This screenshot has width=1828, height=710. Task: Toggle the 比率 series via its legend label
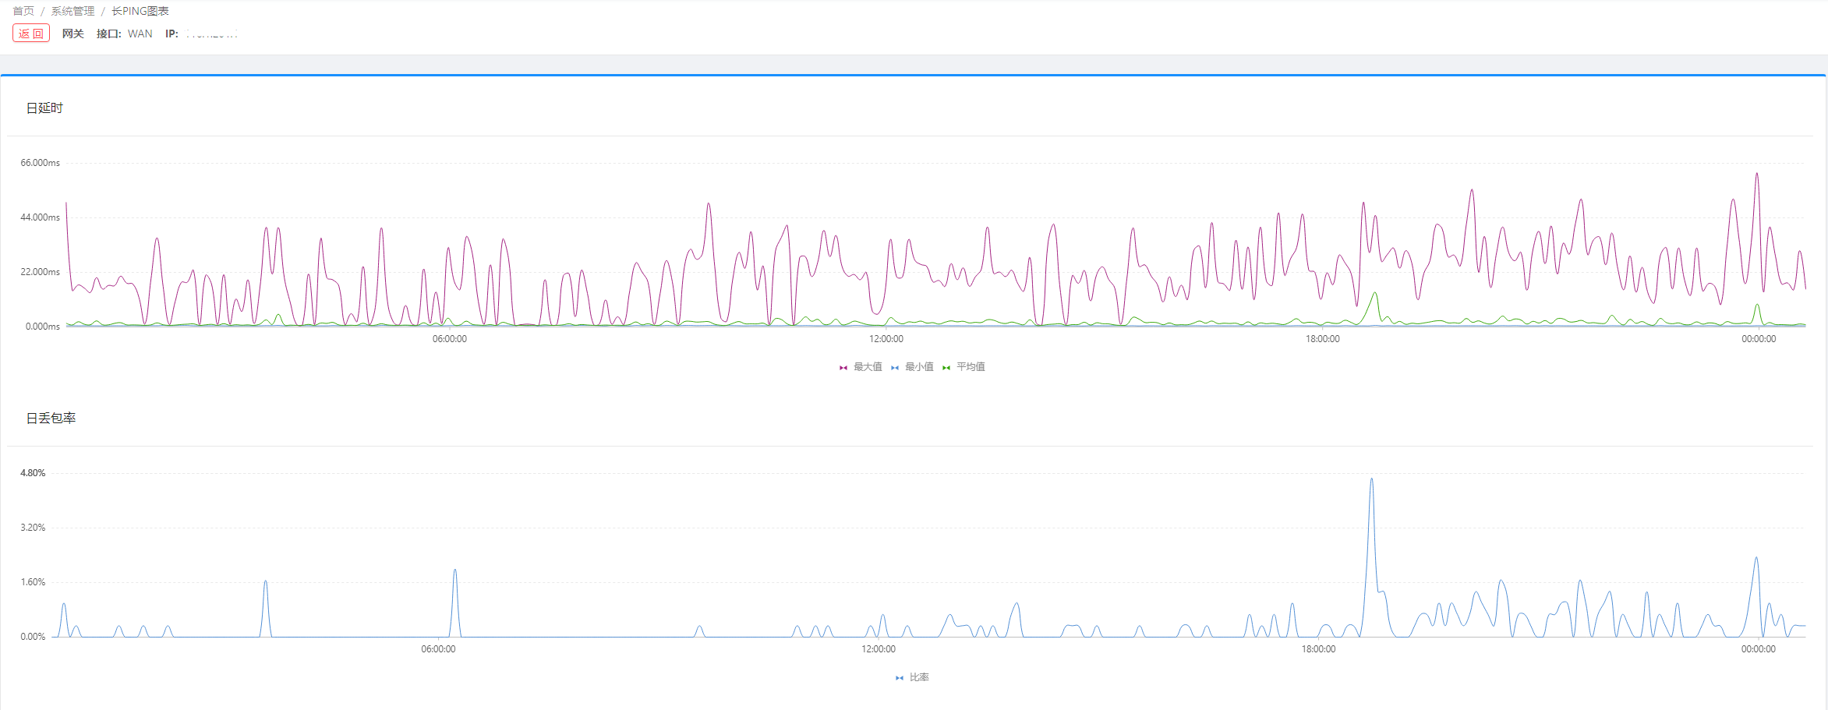point(919,677)
